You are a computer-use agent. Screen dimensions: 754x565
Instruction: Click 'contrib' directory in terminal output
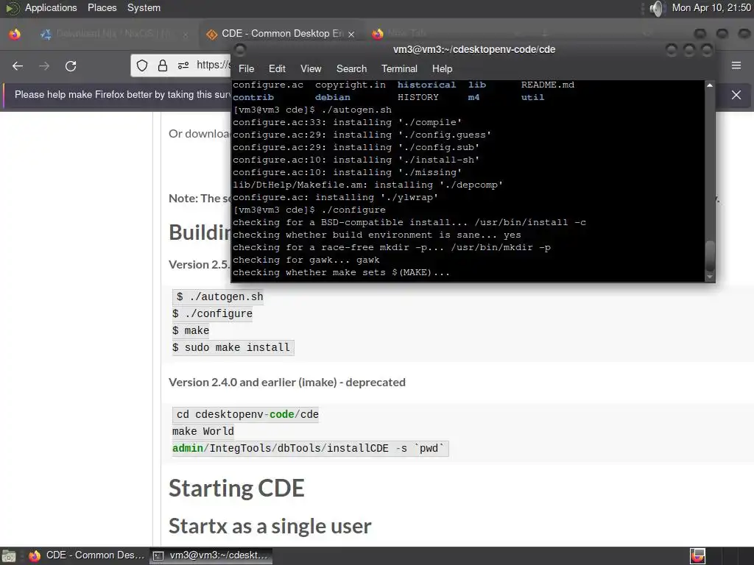[253, 97]
